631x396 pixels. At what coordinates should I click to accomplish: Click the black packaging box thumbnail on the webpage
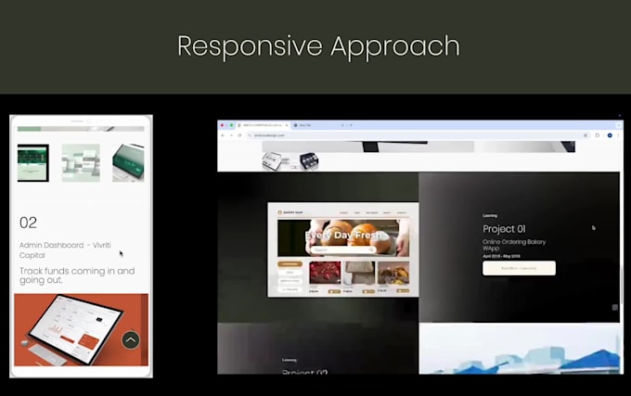click(309, 160)
